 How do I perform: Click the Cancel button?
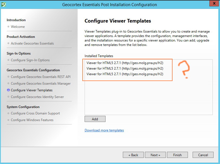click(203, 155)
